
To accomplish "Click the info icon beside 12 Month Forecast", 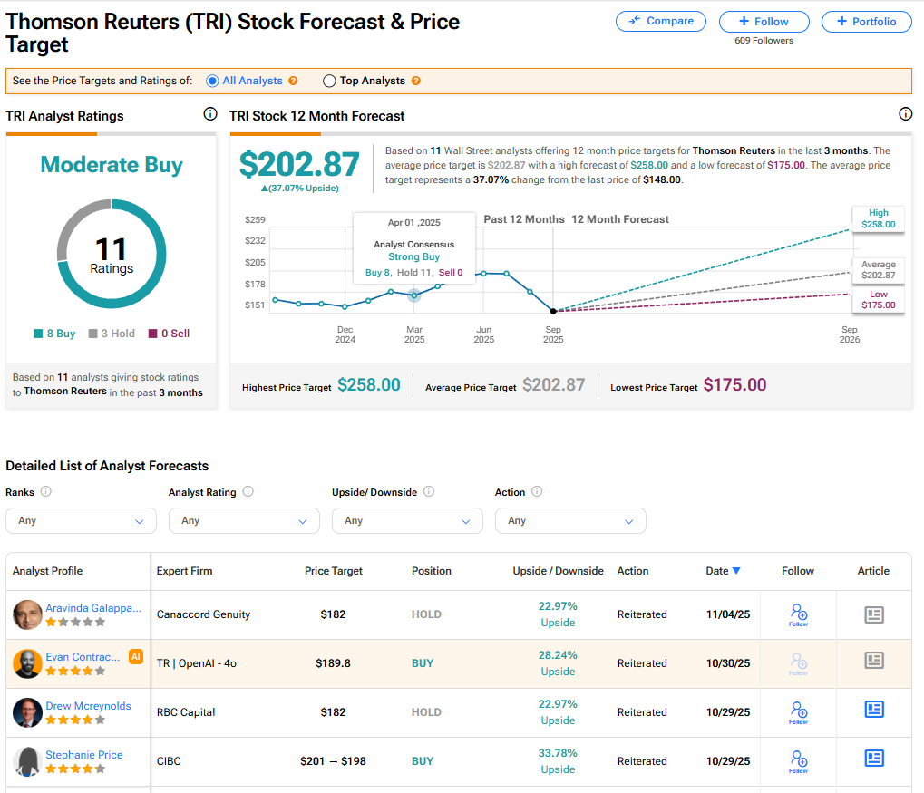I will pos(905,114).
